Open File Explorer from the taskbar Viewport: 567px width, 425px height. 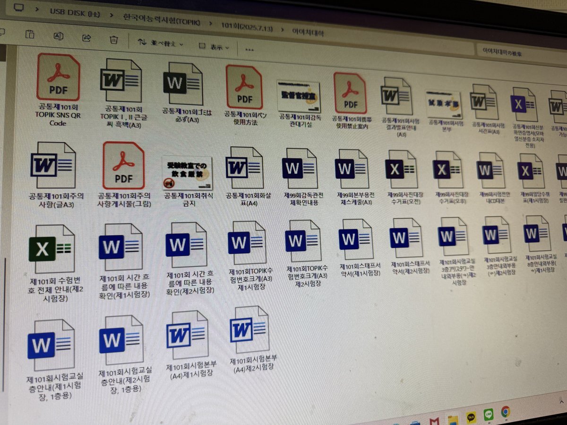pos(453,420)
